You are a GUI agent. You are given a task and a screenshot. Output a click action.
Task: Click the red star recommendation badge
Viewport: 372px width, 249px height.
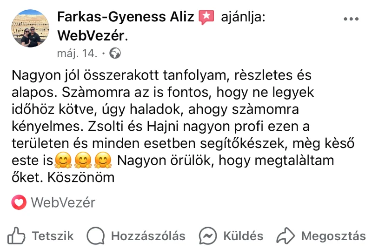tap(206, 17)
